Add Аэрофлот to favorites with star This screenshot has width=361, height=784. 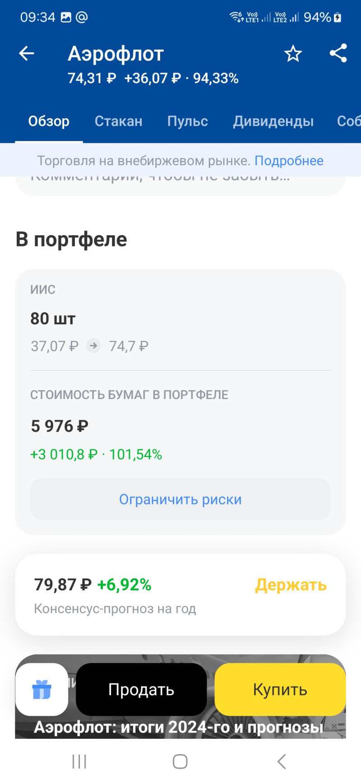coord(293,54)
